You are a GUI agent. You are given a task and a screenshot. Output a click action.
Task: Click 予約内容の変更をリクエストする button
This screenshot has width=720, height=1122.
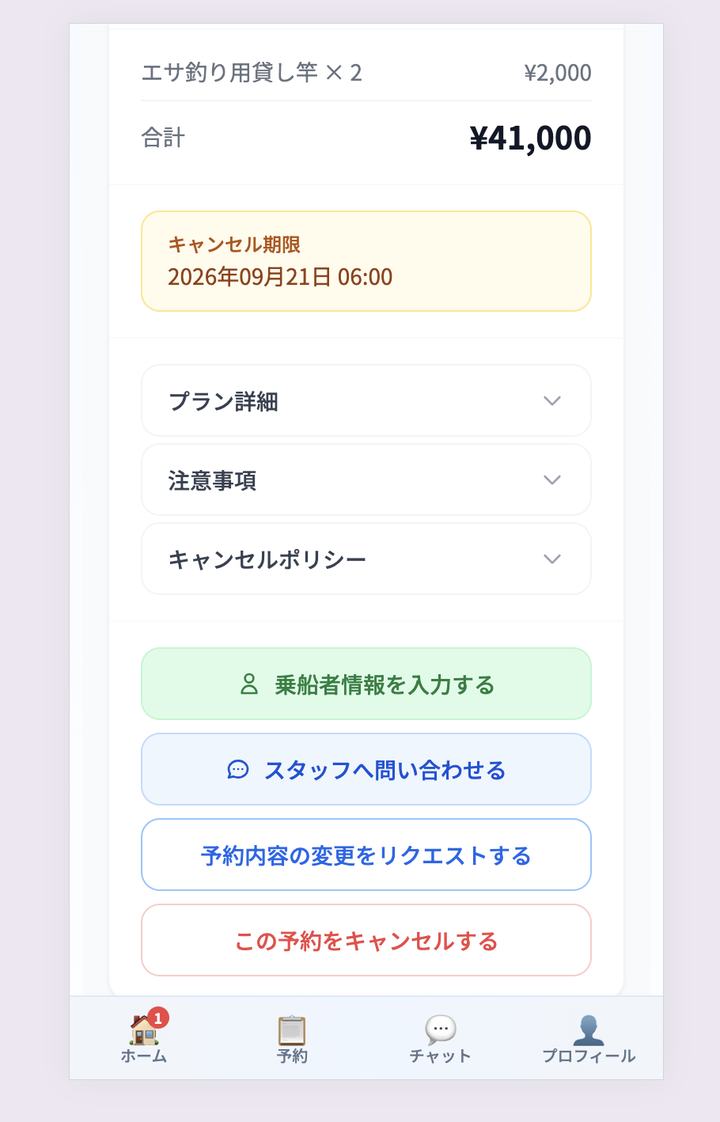366,855
